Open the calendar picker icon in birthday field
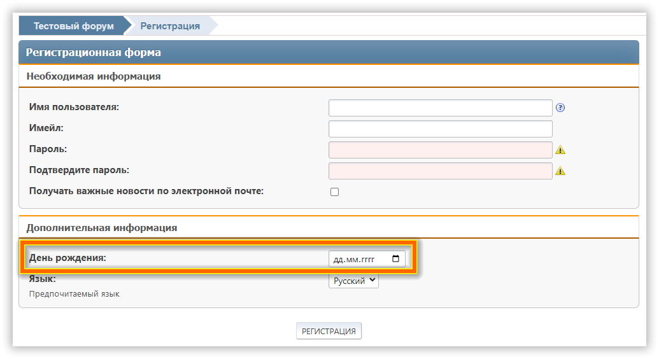Screen dimensions: 659x359 point(395,258)
